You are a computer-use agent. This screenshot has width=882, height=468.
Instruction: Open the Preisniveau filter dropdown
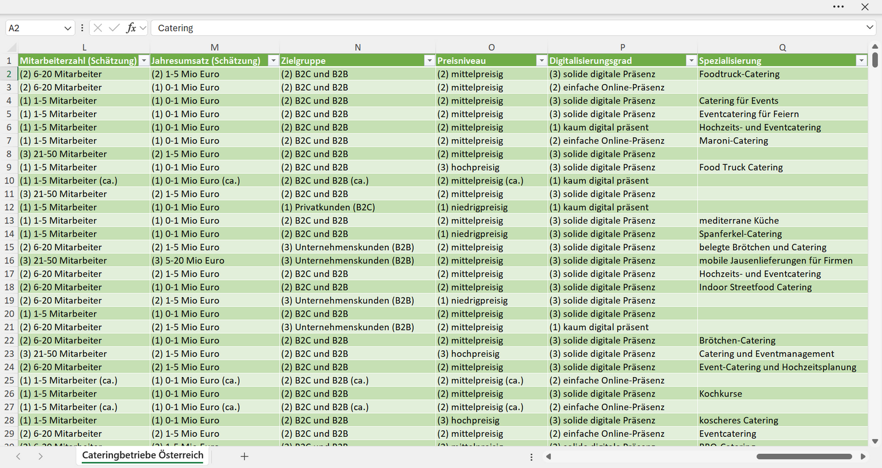541,60
